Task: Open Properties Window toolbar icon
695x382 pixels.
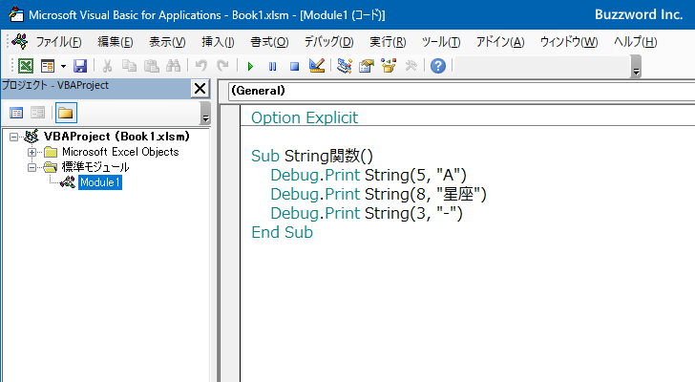Action: [x=367, y=66]
